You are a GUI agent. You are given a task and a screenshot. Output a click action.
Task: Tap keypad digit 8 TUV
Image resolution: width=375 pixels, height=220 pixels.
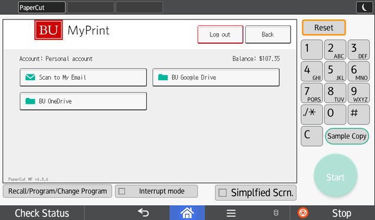click(x=335, y=93)
